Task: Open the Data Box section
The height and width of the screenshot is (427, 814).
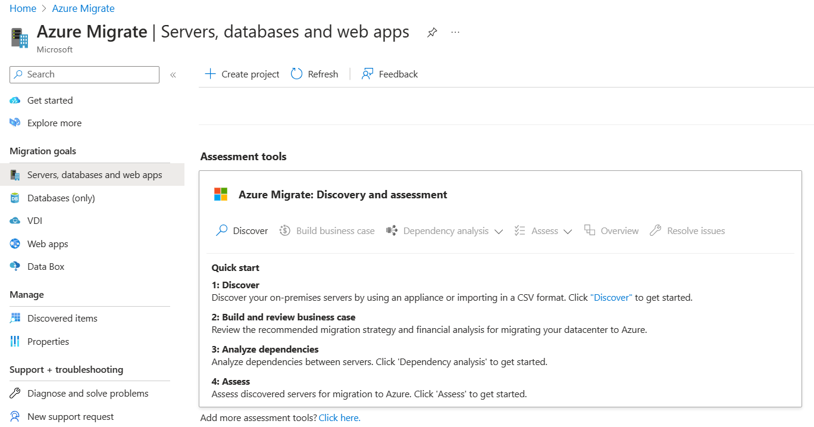Action: (x=46, y=266)
